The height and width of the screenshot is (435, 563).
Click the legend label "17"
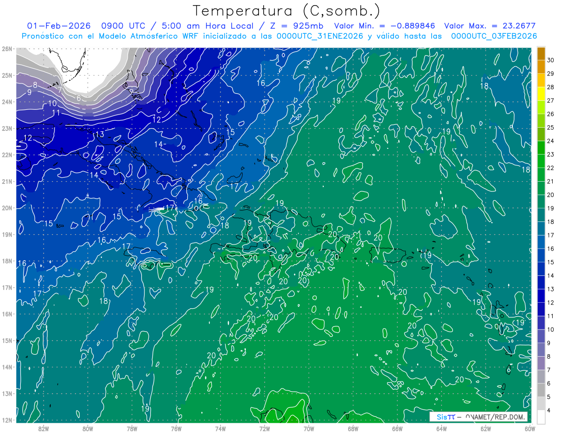pos(551,235)
